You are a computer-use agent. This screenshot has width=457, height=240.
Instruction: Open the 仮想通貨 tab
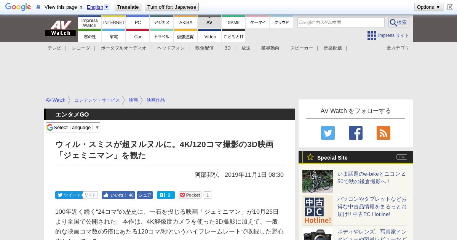186,36
